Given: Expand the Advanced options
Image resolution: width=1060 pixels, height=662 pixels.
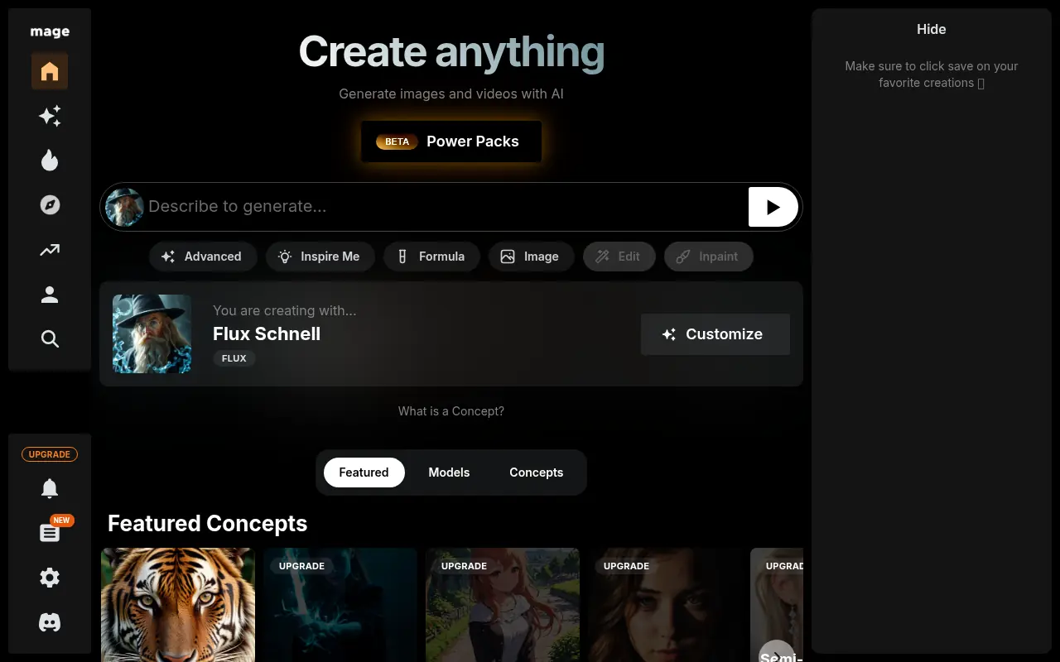Looking at the screenshot, I should 203,257.
